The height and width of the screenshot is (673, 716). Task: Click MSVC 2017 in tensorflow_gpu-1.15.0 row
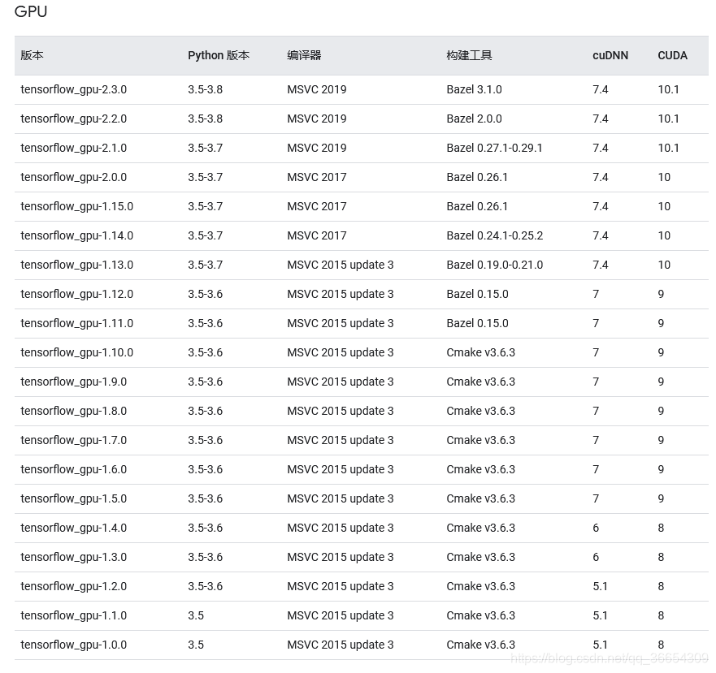pos(316,206)
